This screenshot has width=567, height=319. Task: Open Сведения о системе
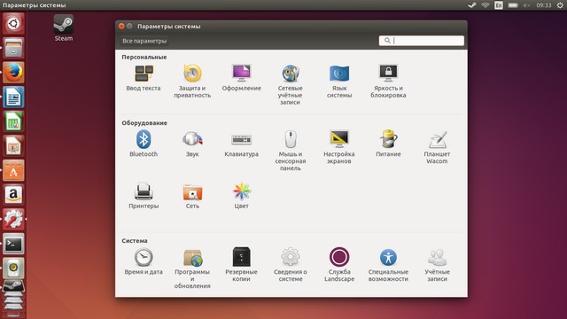(x=291, y=265)
